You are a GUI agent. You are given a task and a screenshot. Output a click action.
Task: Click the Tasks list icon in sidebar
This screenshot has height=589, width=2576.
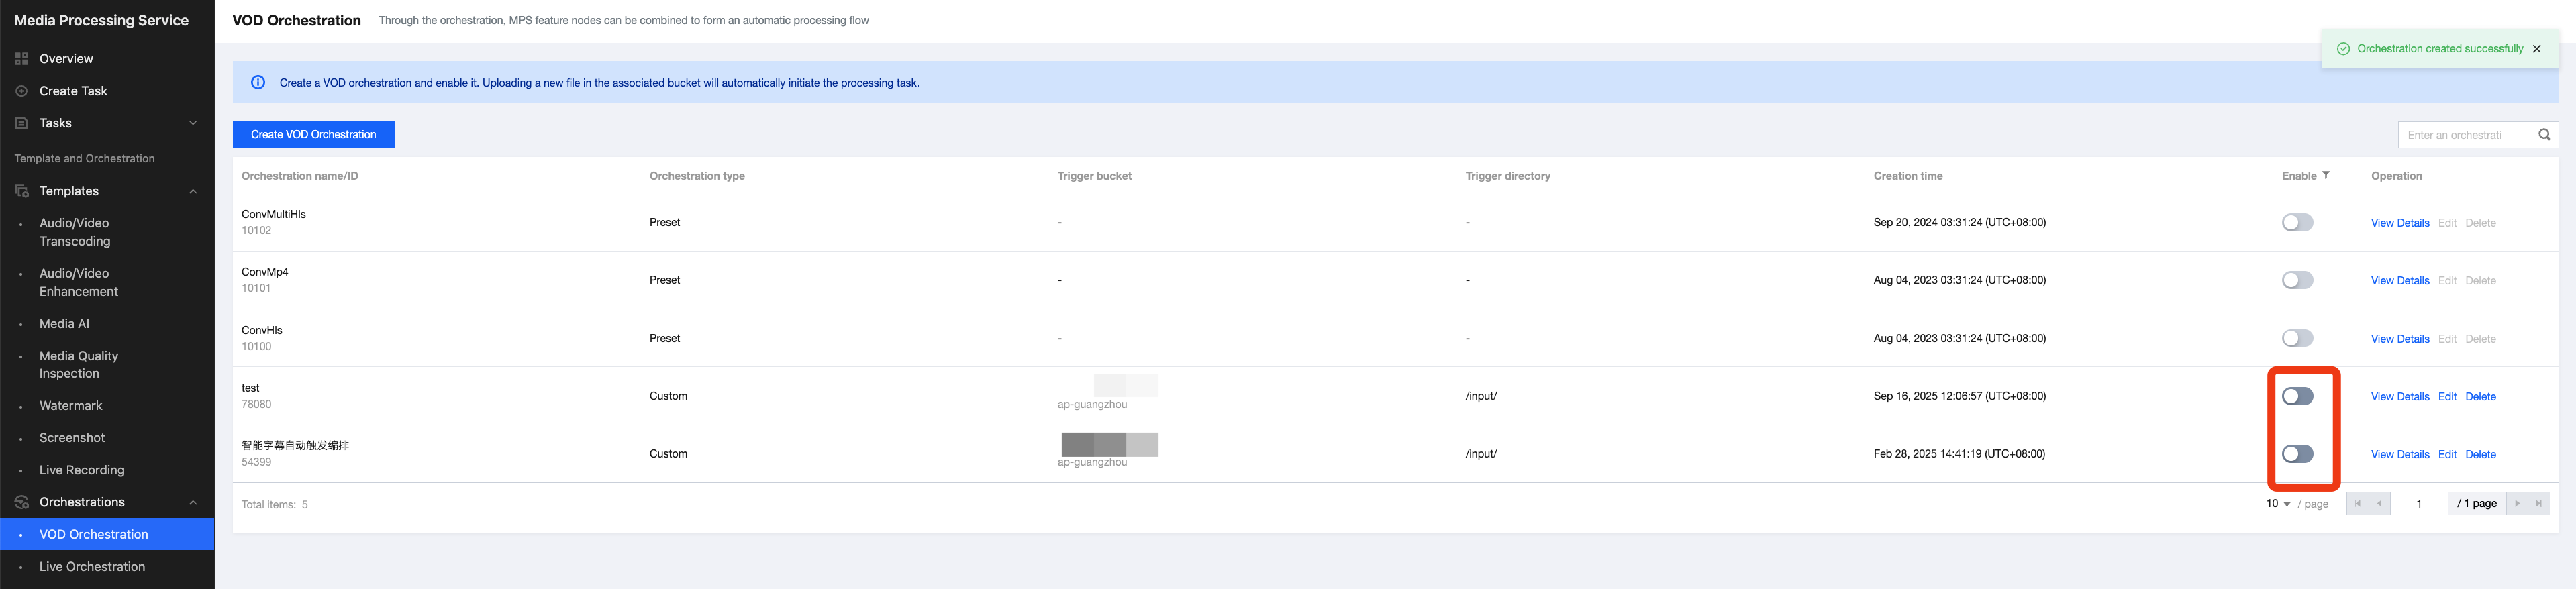coord(21,123)
